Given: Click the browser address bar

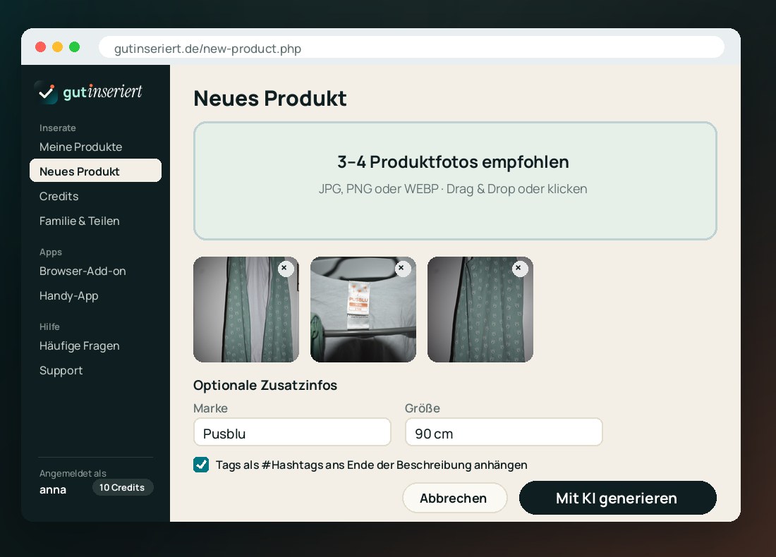Looking at the screenshot, I should coord(411,48).
